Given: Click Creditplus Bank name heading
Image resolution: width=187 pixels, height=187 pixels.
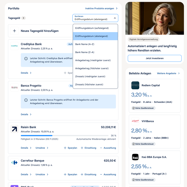Looking at the screenshot, I should pos(31,44).
